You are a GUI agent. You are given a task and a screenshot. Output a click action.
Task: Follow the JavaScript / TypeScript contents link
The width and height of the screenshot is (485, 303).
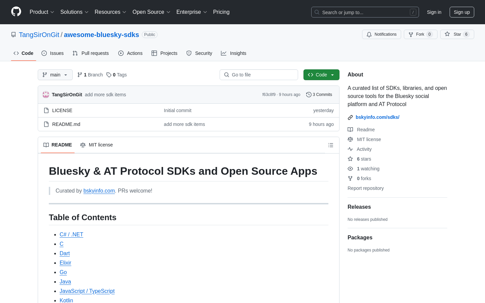87,291
